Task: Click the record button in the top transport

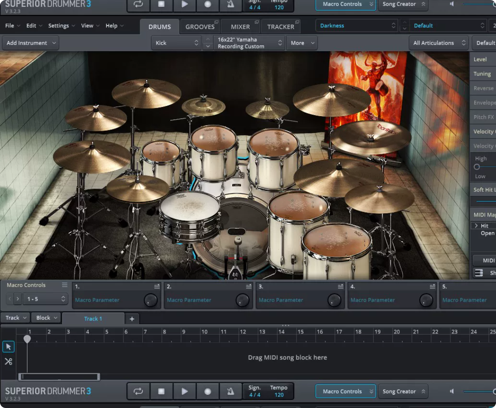Action: coord(208,5)
